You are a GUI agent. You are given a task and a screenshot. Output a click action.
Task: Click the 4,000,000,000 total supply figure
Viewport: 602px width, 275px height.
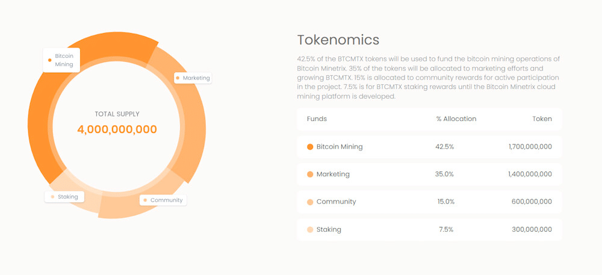point(117,129)
